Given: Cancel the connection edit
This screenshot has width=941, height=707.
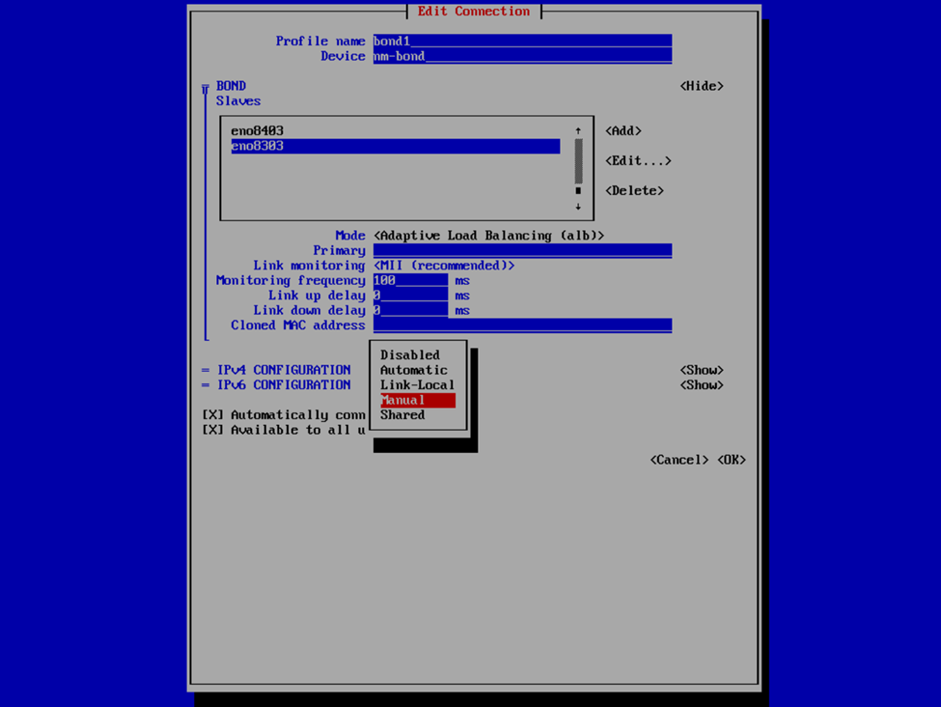Looking at the screenshot, I should tap(679, 460).
